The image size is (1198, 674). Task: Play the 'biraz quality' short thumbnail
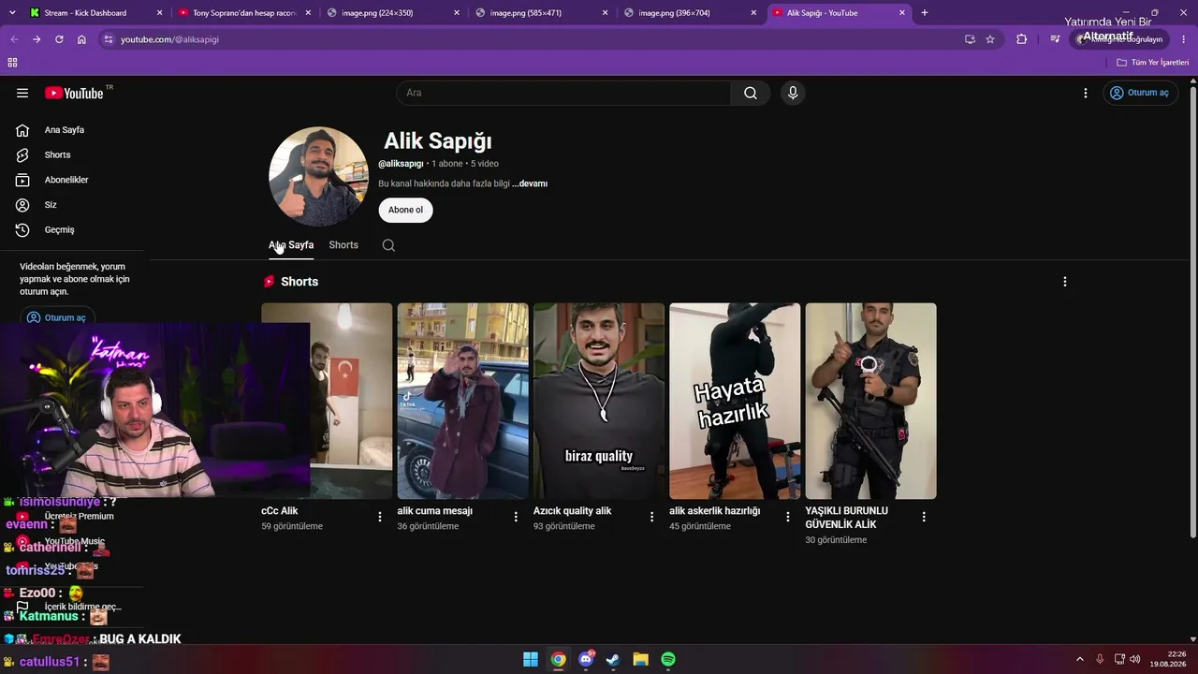tap(599, 401)
